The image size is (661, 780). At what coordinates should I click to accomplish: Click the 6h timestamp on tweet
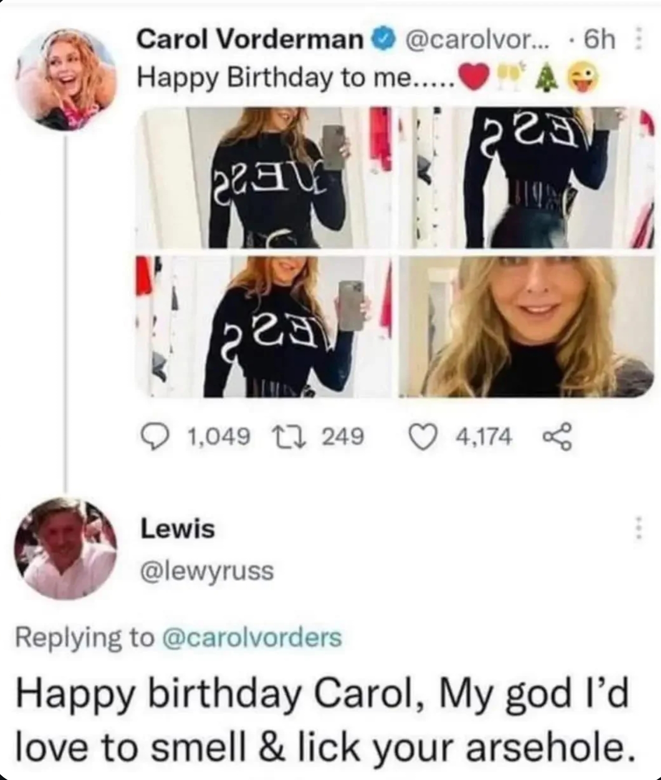click(600, 39)
